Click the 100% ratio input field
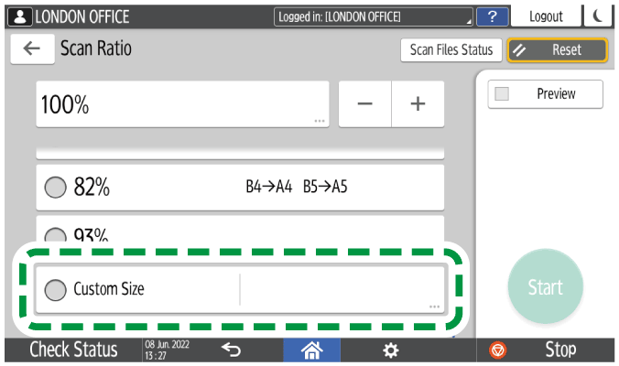The width and height of the screenshot is (619, 366). coord(181,103)
